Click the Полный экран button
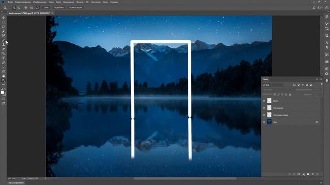Viewport: 330px width, 185px height. tap(76, 8)
